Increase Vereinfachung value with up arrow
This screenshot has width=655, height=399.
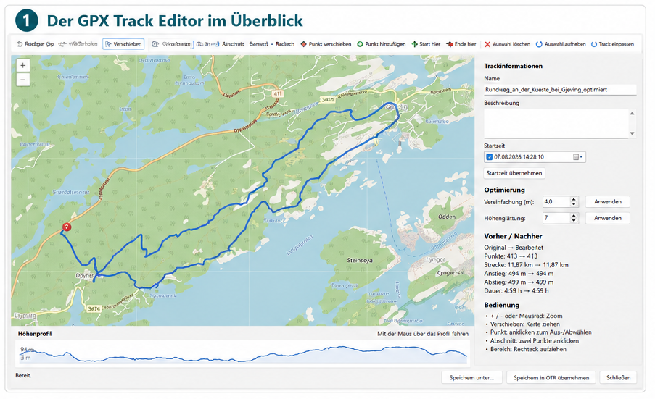pyautogui.click(x=574, y=199)
